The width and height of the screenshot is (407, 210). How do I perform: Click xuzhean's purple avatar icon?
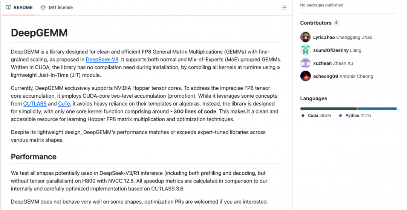pyautogui.click(x=306, y=63)
